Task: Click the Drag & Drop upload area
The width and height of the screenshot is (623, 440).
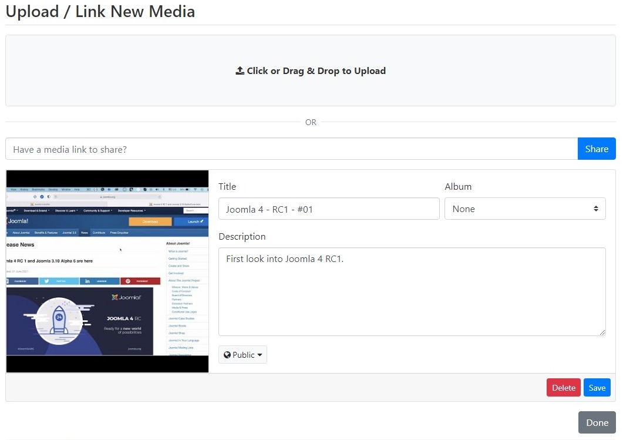Action: [x=310, y=70]
